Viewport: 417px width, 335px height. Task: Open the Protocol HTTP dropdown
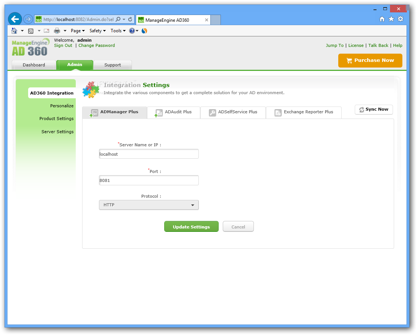pyautogui.click(x=148, y=205)
